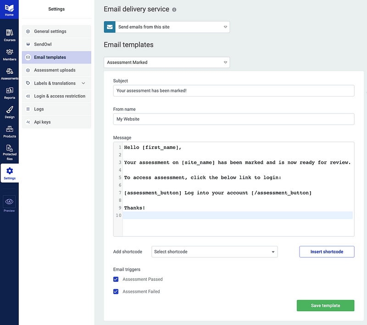Screen dimensions: 367x325
Task: Uncheck the Assessment Passed trigger
Action: 116,279
